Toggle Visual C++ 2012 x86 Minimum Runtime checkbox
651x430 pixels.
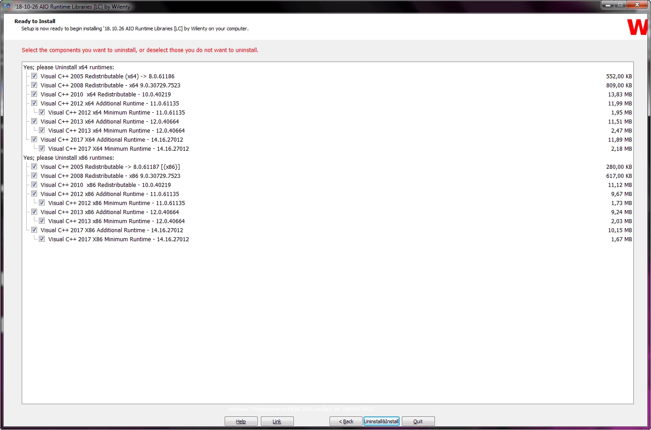[x=42, y=203]
